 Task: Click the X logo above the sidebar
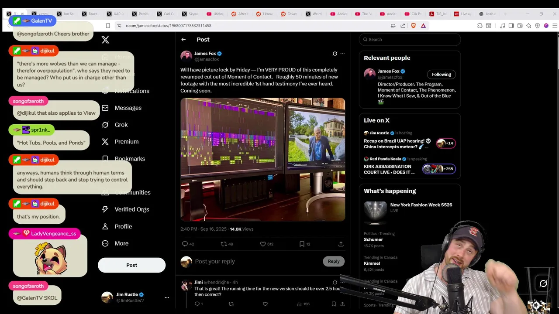(105, 40)
